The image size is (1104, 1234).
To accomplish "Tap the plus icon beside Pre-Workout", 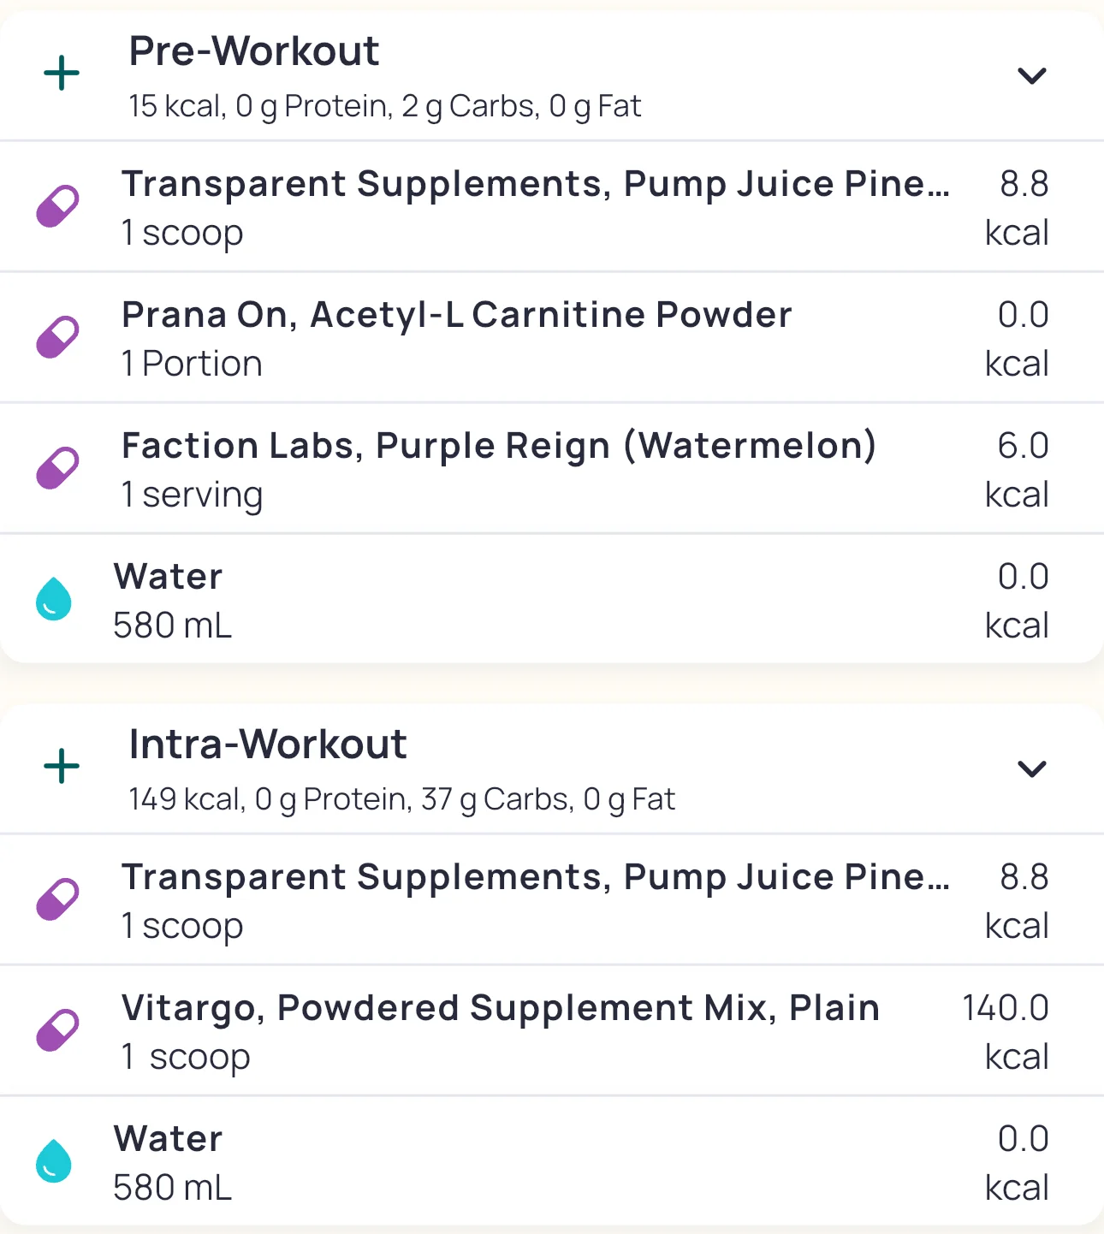I will (62, 74).
